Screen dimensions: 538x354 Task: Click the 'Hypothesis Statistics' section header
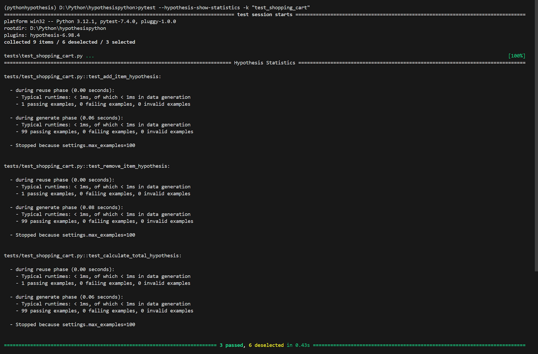[x=265, y=63]
